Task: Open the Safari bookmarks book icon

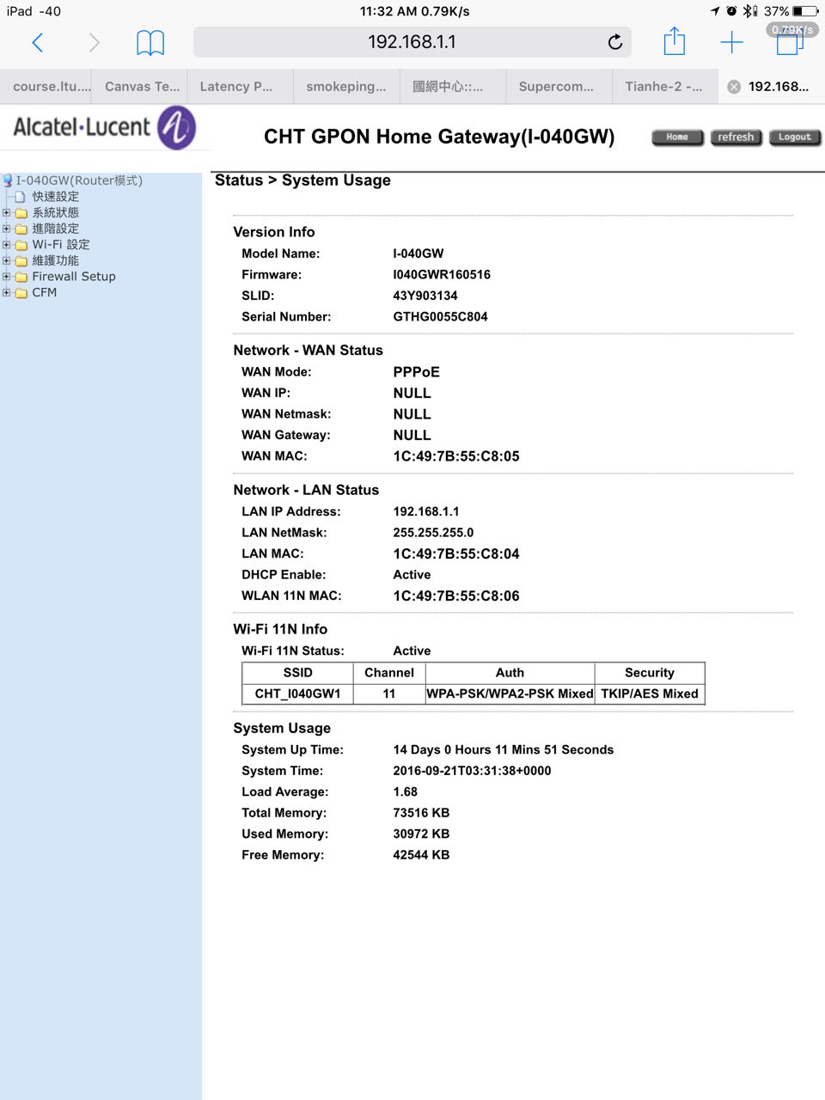Action: (x=150, y=42)
